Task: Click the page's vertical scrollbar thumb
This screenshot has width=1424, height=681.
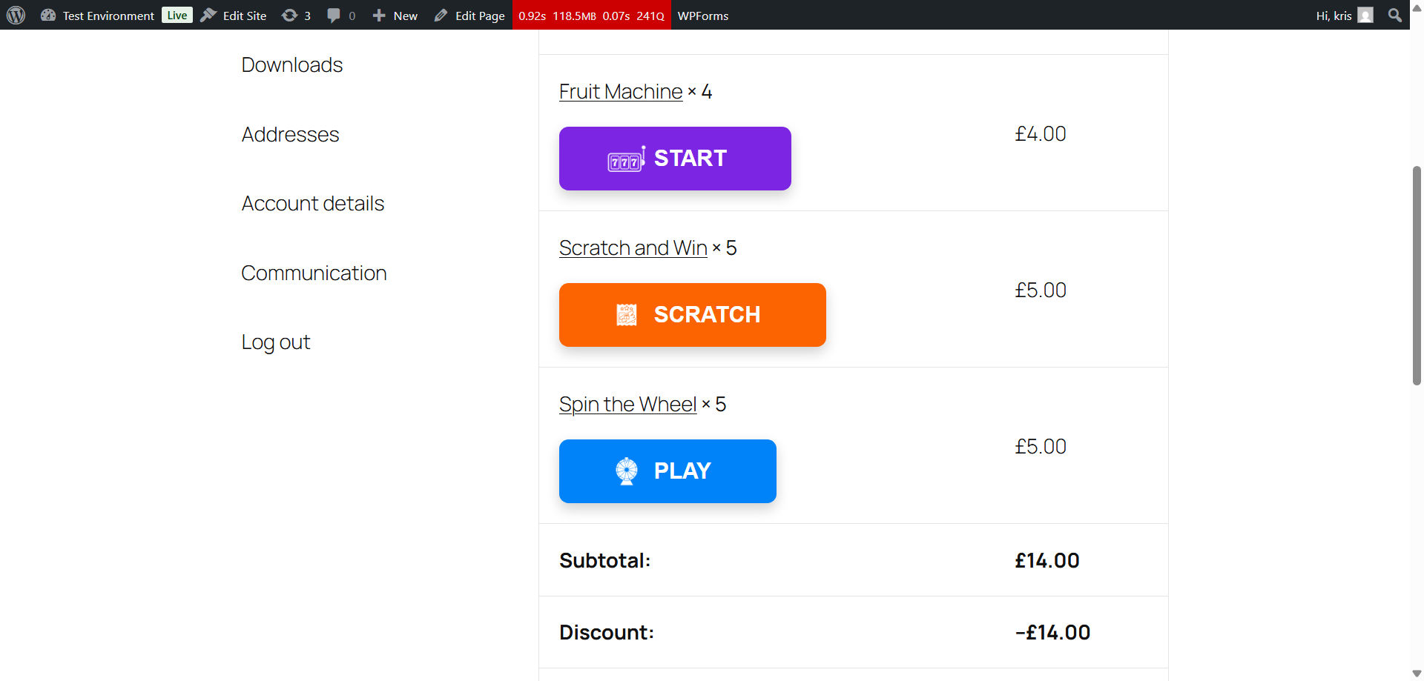Action: (1417, 276)
